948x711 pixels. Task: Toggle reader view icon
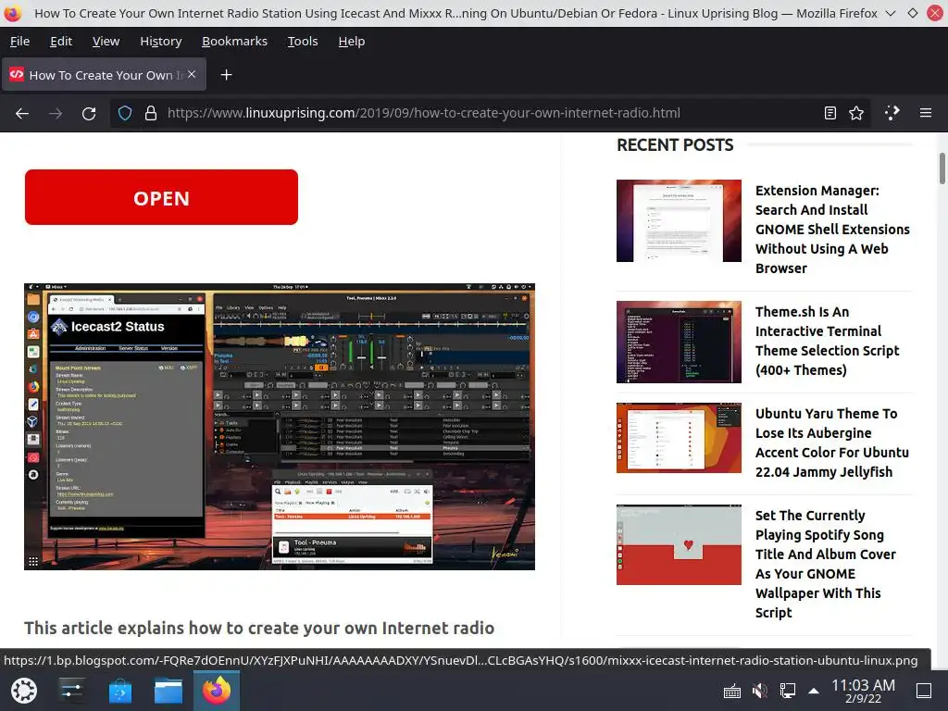pyautogui.click(x=830, y=113)
